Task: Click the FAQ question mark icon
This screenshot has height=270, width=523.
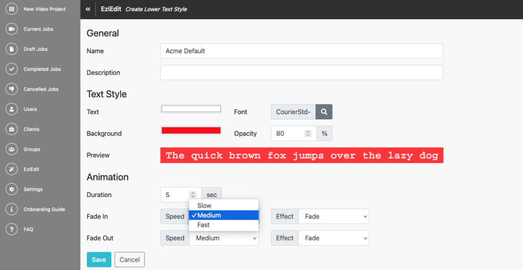Action: [12, 229]
